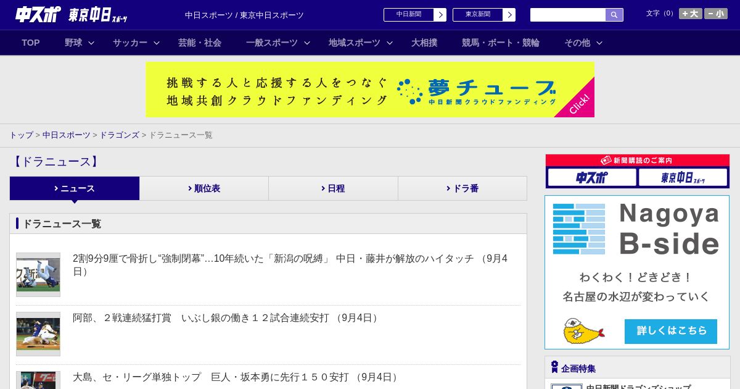Open thumbnail of 大島 単独トップ article
This screenshot has height=389, width=740.
click(38, 380)
